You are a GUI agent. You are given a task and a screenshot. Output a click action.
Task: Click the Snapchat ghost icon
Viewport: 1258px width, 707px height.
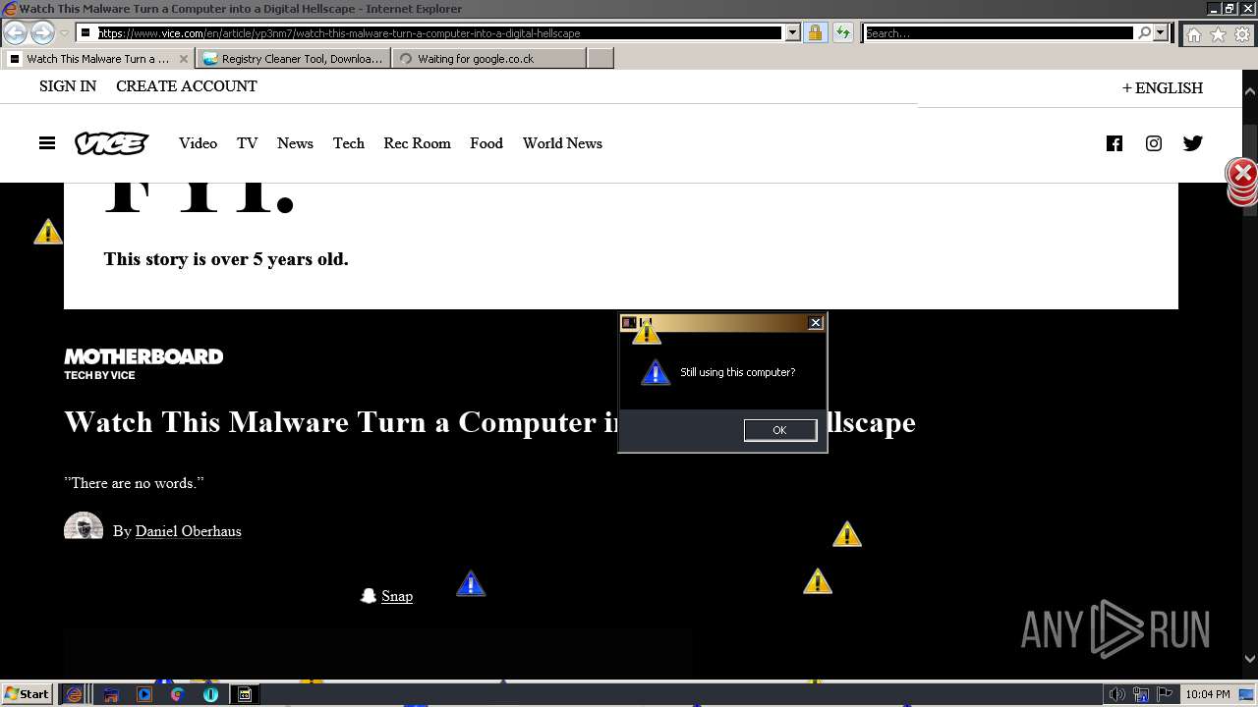tap(369, 596)
